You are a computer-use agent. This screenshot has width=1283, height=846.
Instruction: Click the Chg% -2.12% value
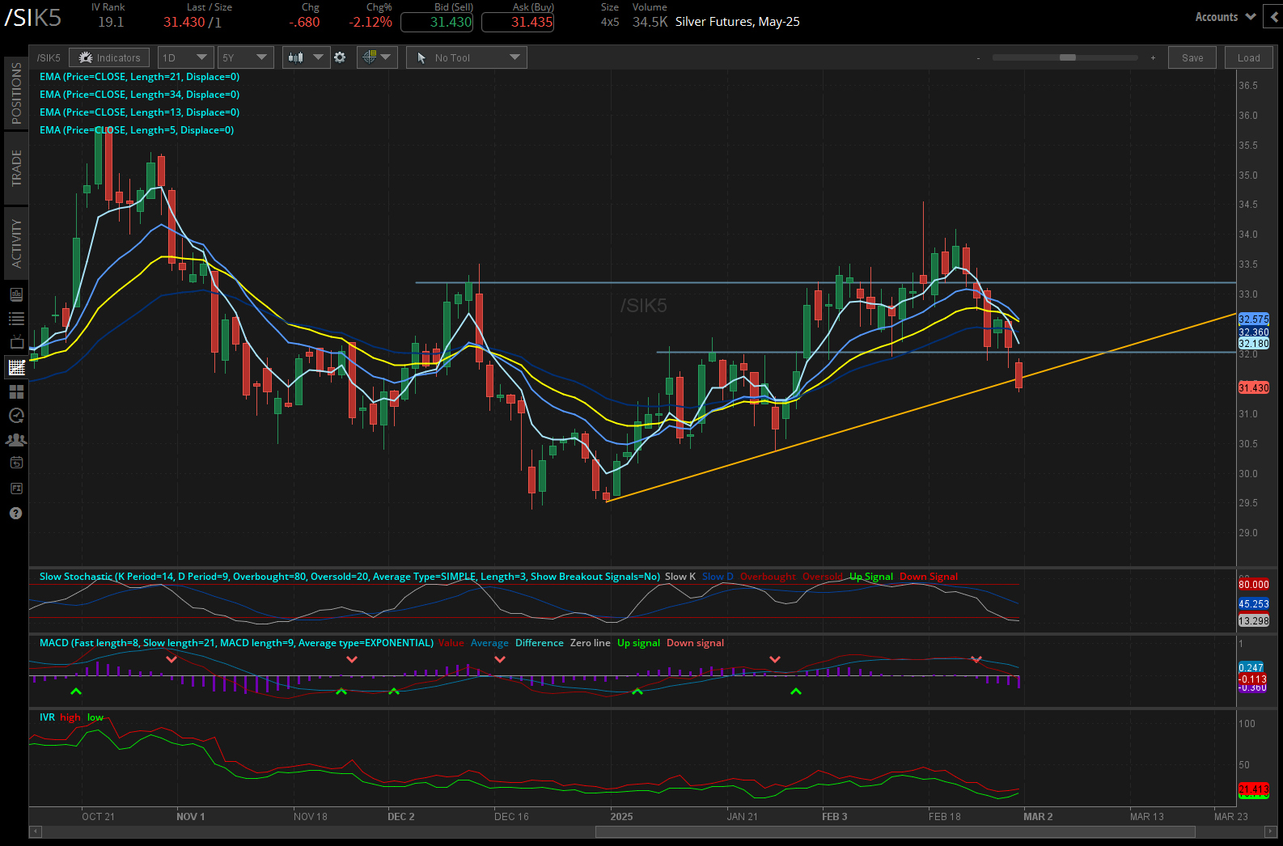coord(371,22)
